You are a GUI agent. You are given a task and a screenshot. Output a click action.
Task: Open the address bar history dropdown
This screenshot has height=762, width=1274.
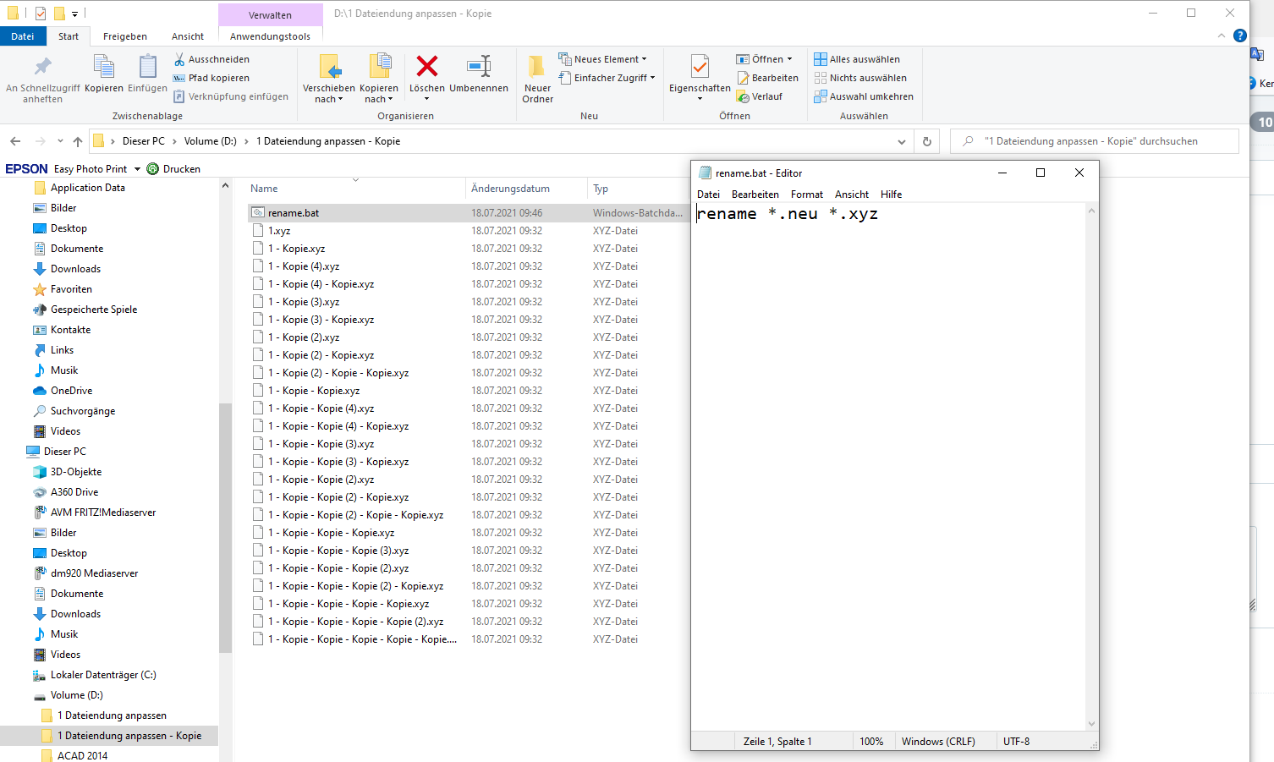pos(901,141)
